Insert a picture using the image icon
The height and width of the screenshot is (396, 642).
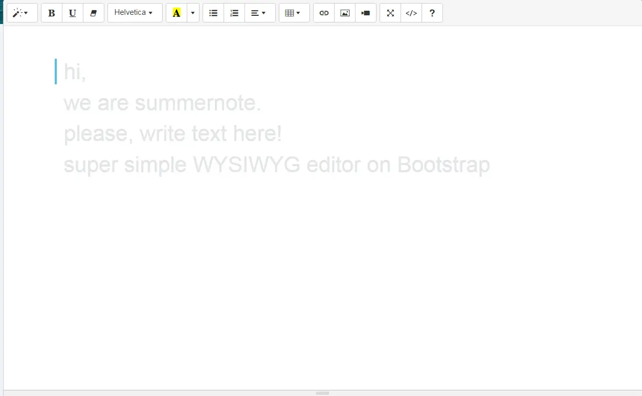(345, 13)
